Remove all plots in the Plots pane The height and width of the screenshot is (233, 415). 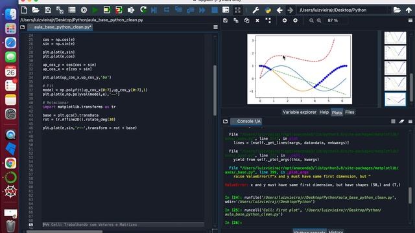(x=268, y=20)
